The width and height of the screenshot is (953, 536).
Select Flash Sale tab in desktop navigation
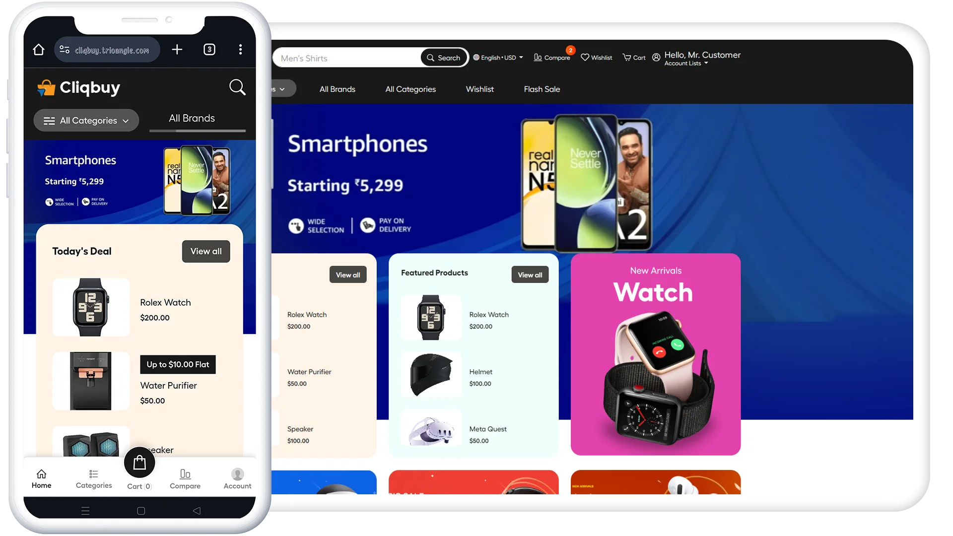(x=542, y=88)
